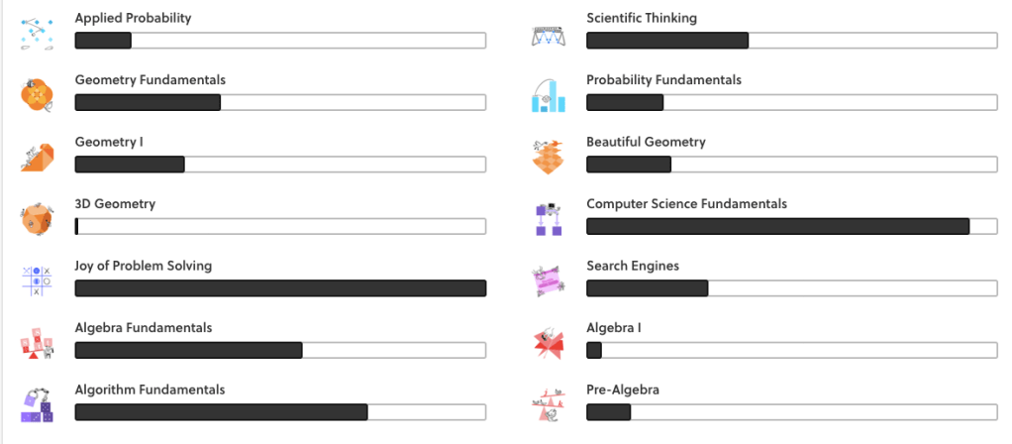Click the Algebra Fundamentals course icon
Screen dimensions: 1012x444
[x=37, y=343]
